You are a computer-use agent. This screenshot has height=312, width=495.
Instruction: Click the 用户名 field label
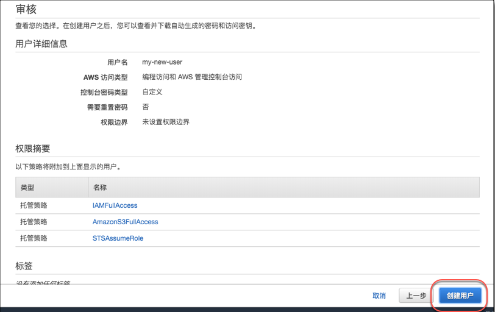[x=117, y=62]
